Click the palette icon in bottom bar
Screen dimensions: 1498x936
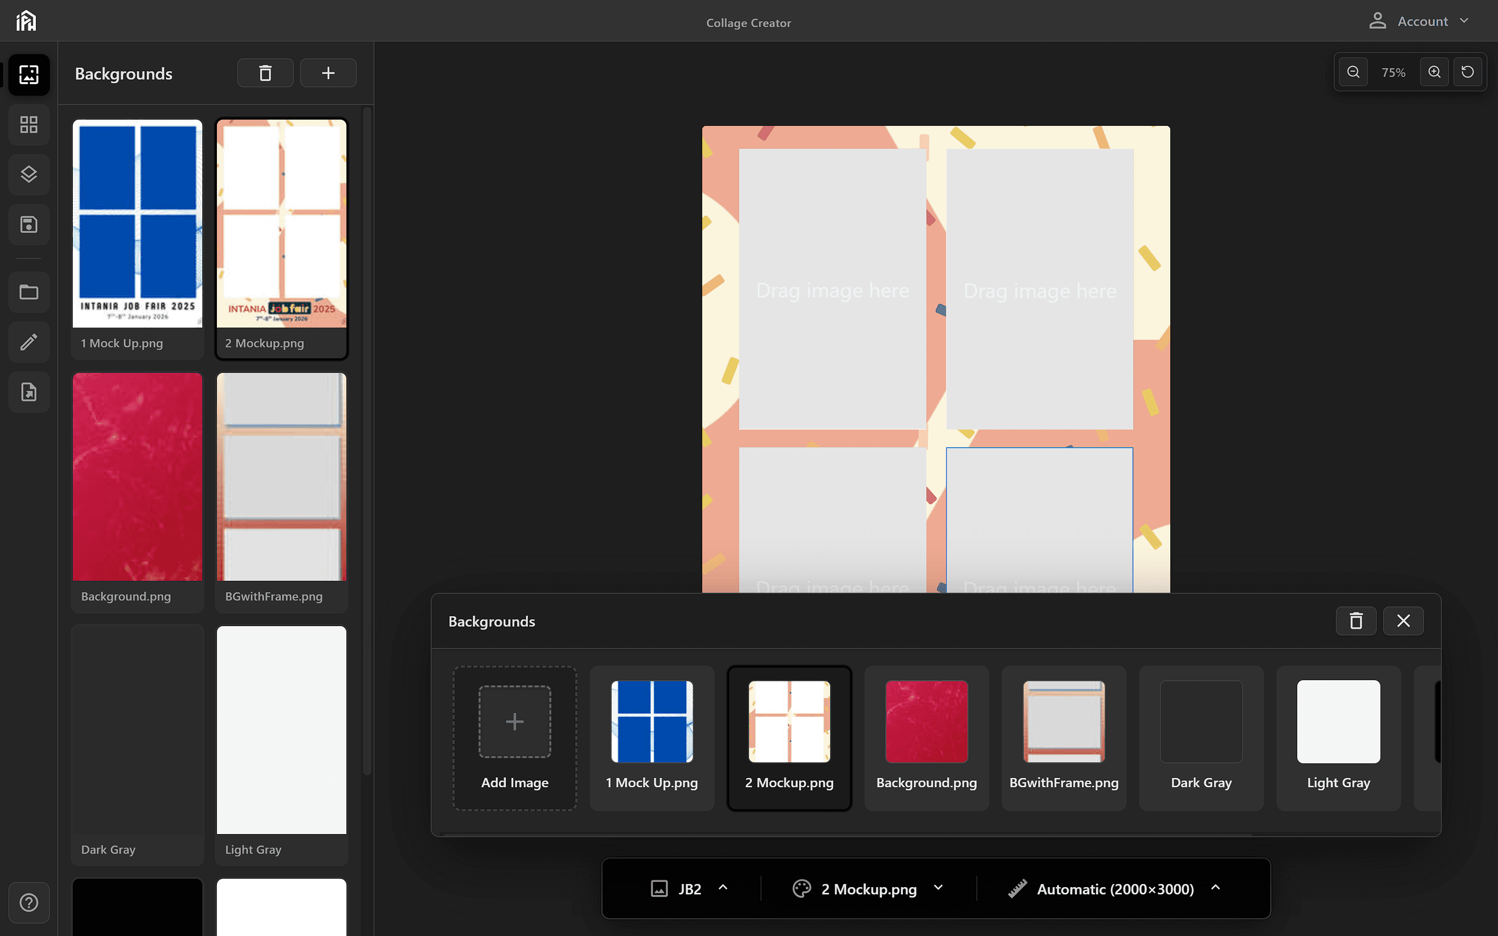[x=802, y=889]
